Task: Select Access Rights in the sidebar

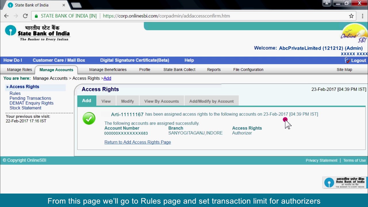Action: (24, 87)
